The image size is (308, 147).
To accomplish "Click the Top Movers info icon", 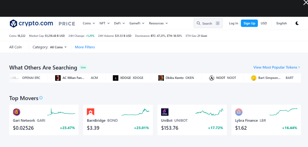I will pyautogui.click(x=41, y=98).
